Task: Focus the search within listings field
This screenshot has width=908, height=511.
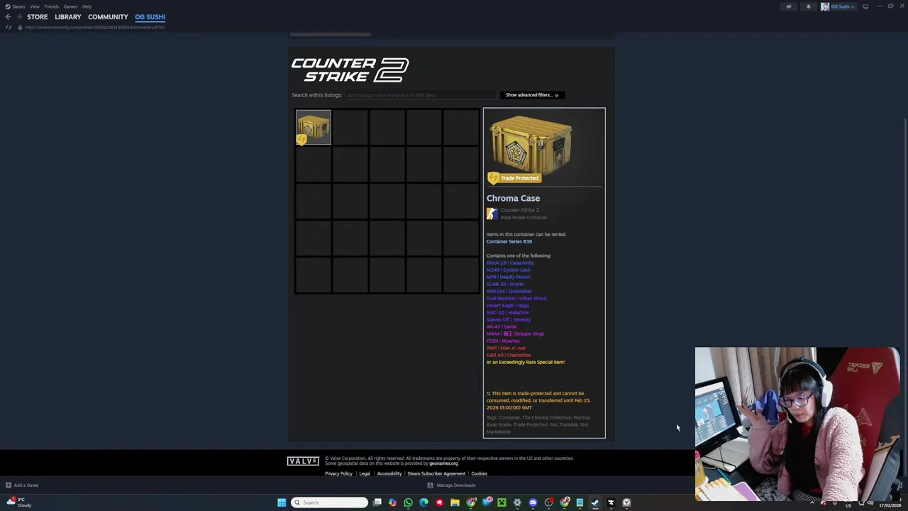Action: tap(421, 95)
